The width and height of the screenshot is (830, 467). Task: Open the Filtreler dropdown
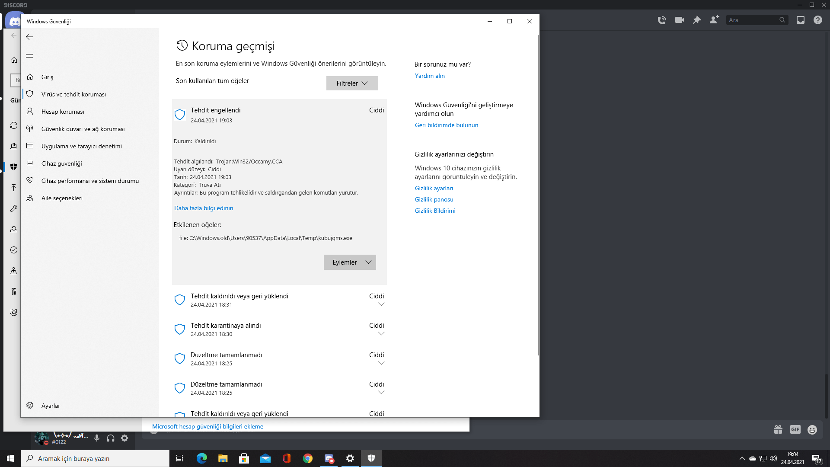coord(352,83)
